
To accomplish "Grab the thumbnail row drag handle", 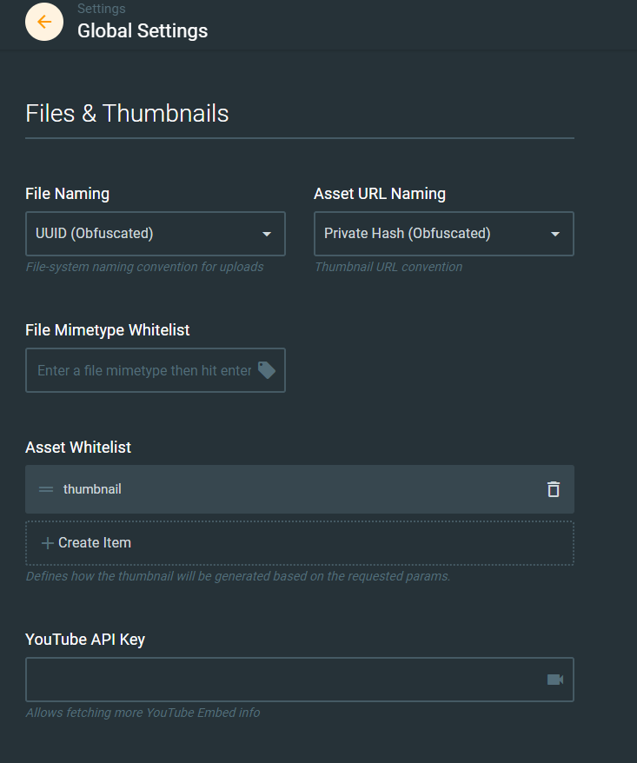I will point(46,489).
